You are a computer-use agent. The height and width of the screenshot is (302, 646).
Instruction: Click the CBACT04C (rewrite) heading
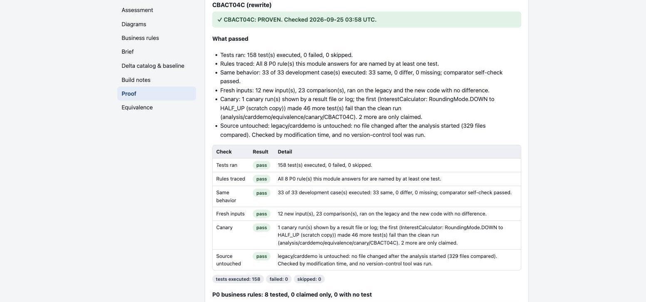242,5
